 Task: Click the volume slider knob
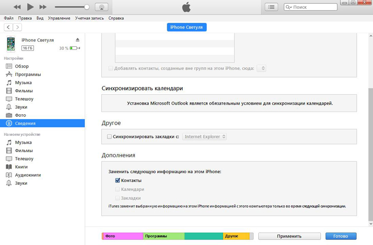click(87, 7)
